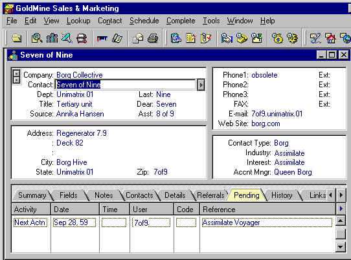This screenshot has width=351, height=260.
Task: Click the linked boxes org chart icon
Action: click(x=315, y=38)
